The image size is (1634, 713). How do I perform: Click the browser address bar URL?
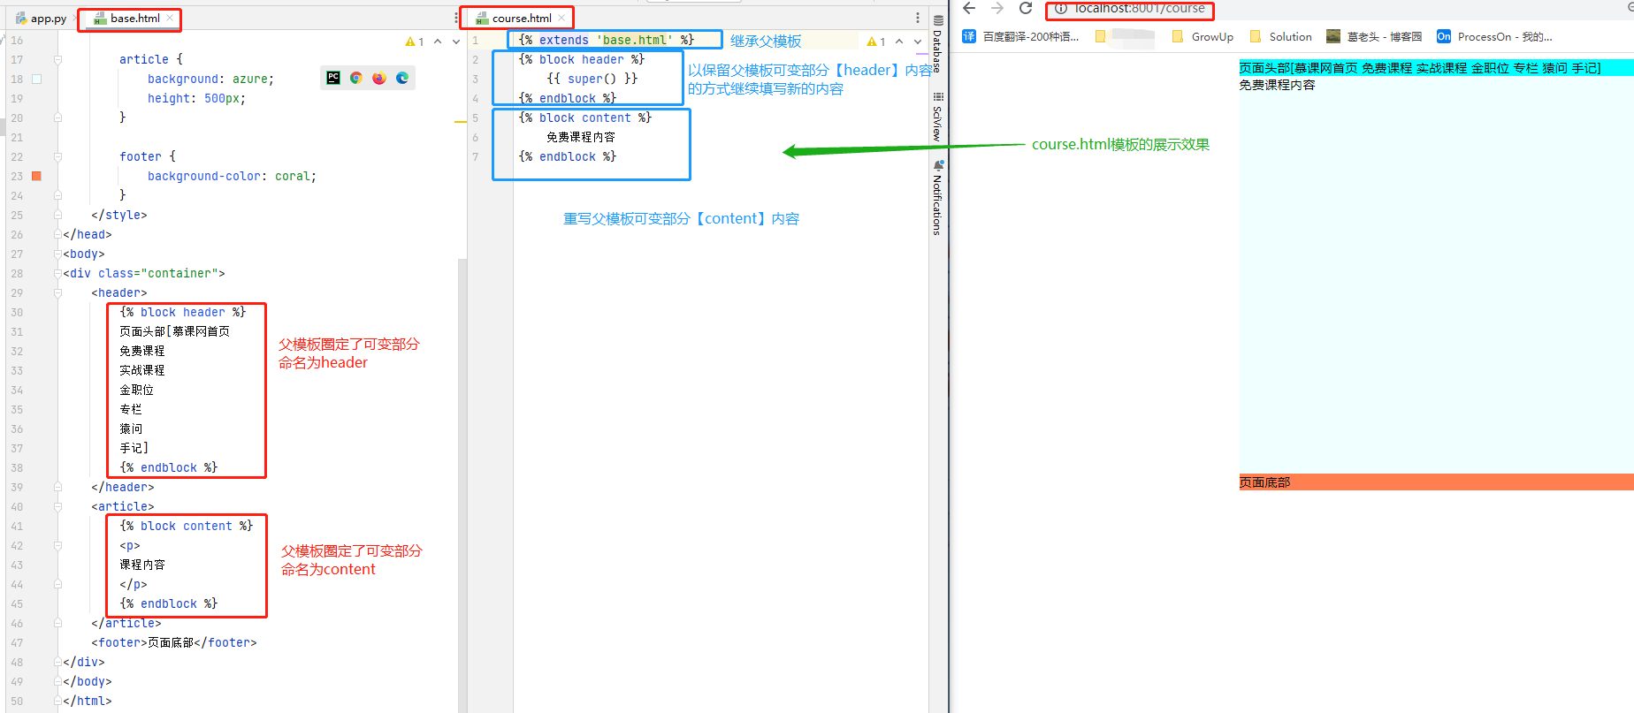[x=1140, y=9]
